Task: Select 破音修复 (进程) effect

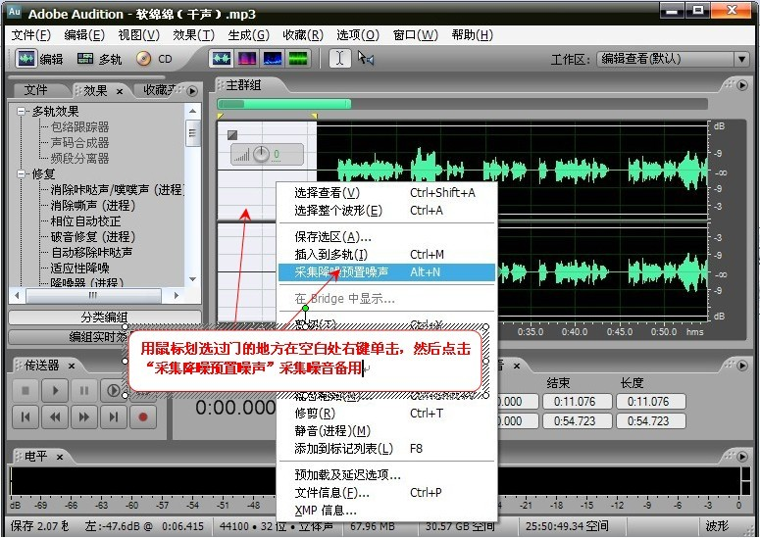Action: click(x=93, y=237)
